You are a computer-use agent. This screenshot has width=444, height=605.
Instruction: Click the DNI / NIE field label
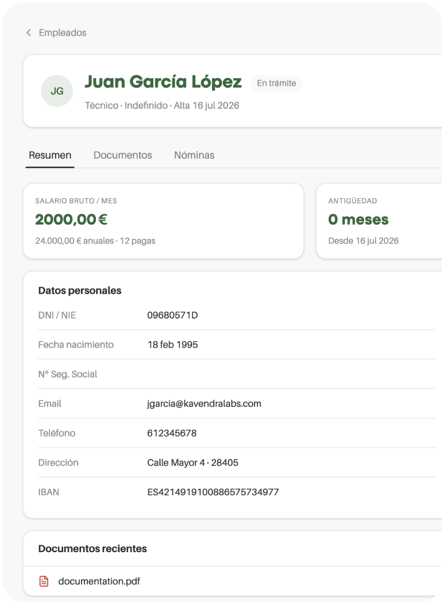[x=57, y=315]
